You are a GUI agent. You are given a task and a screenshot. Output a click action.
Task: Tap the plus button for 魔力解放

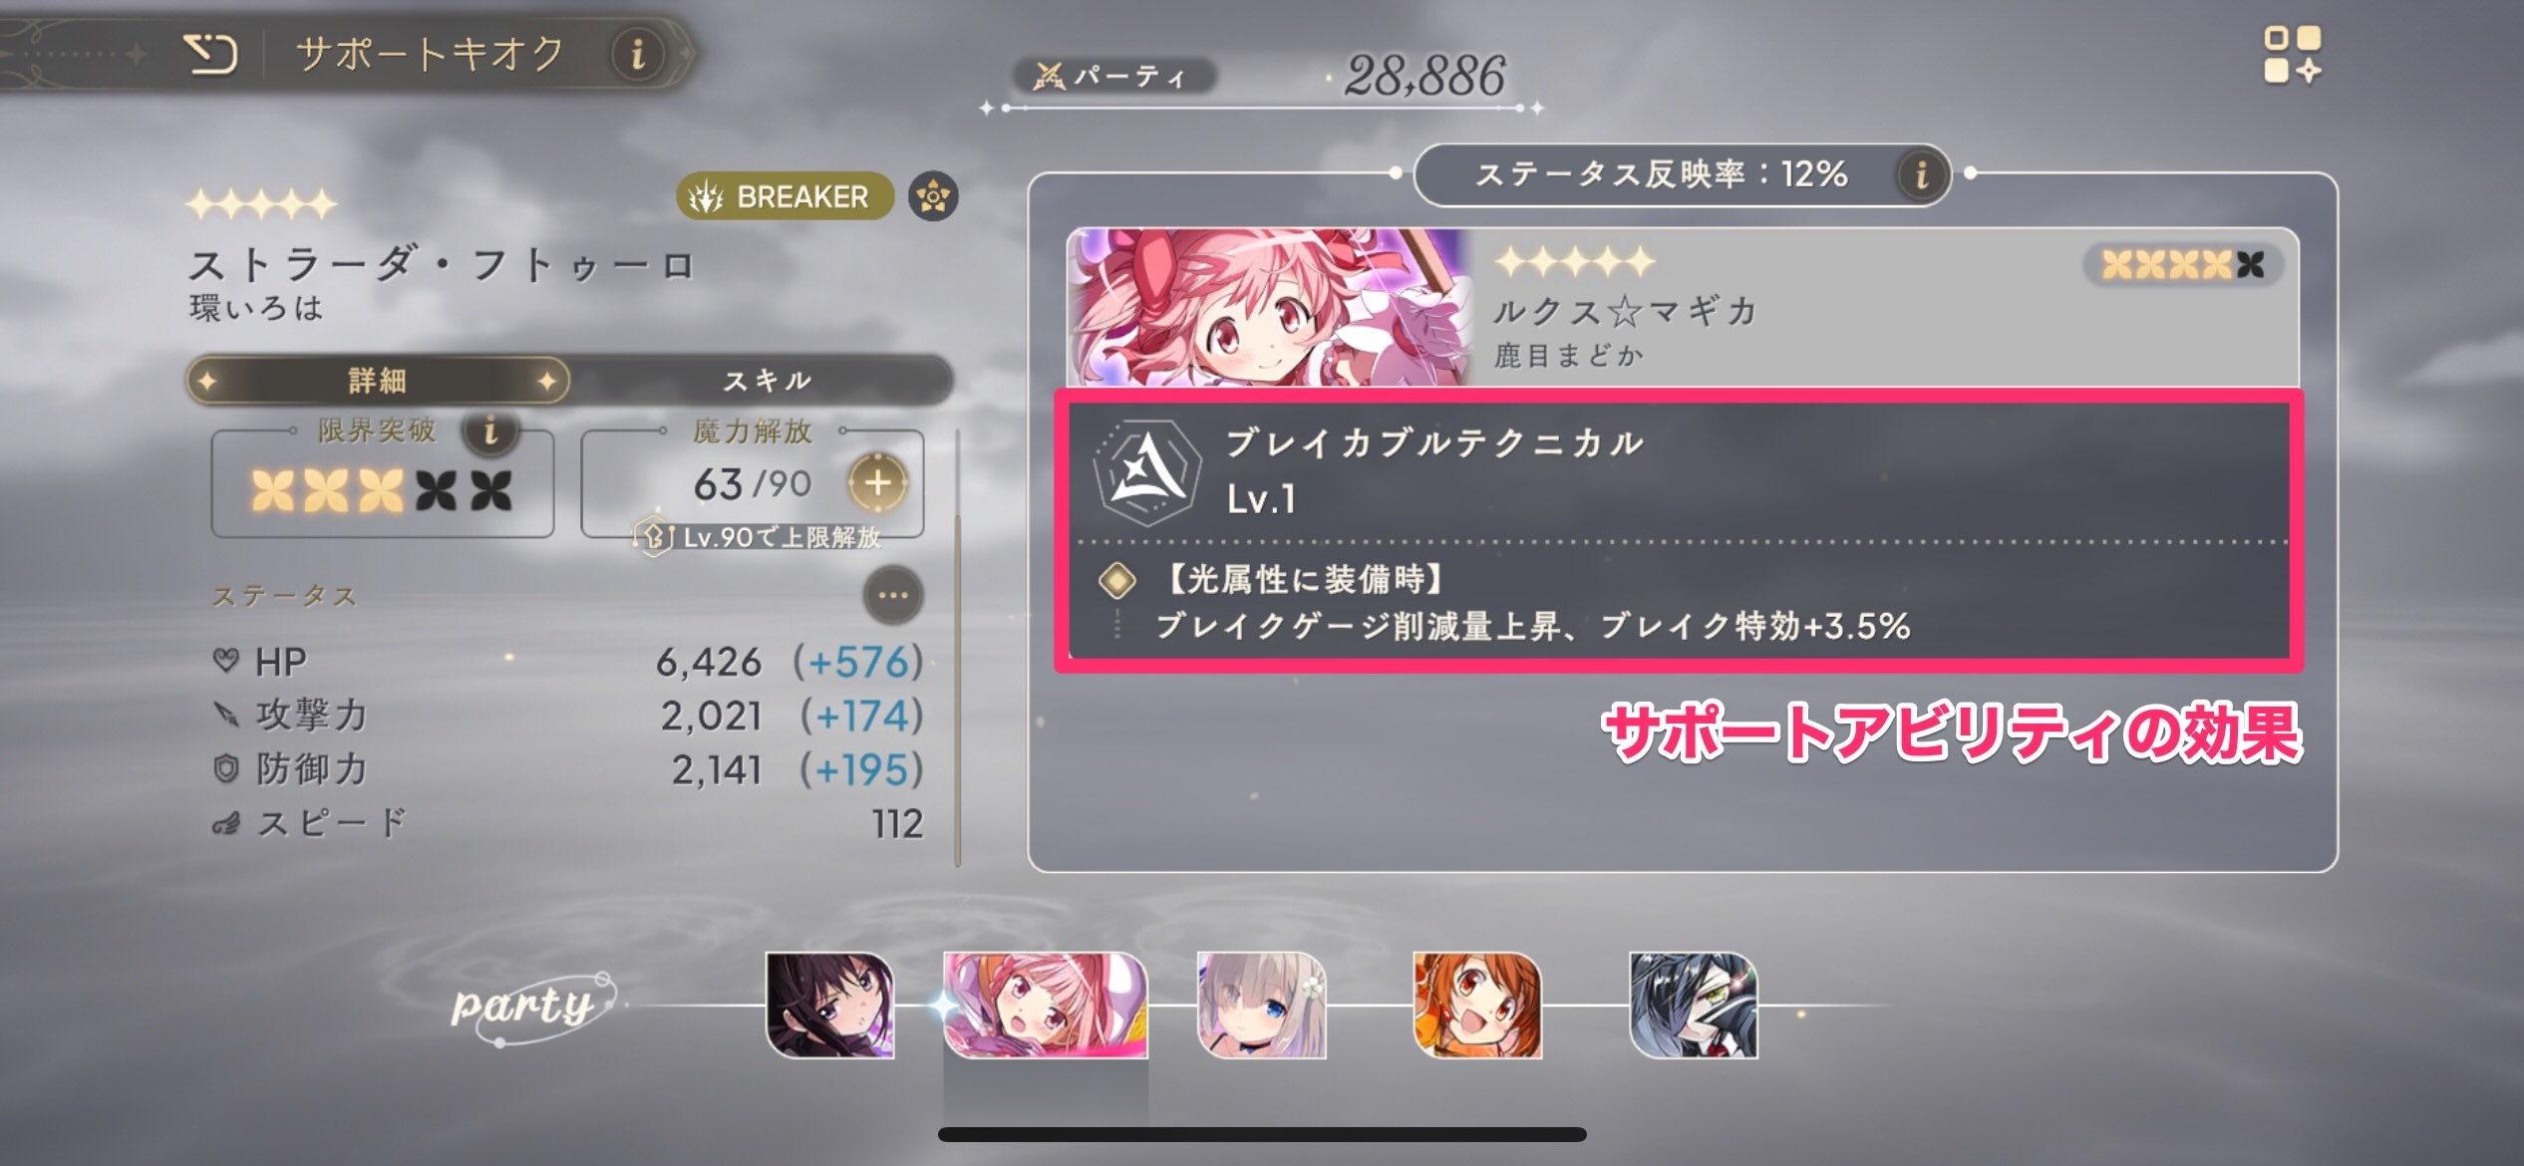click(876, 483)
